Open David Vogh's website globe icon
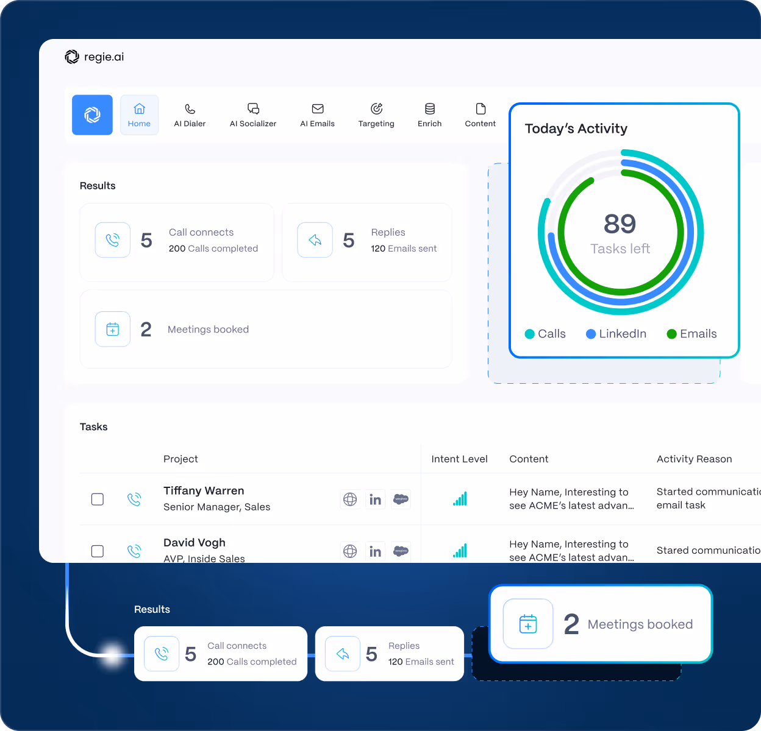Viewport: 761px width, 731px height. tap(350, 551)
